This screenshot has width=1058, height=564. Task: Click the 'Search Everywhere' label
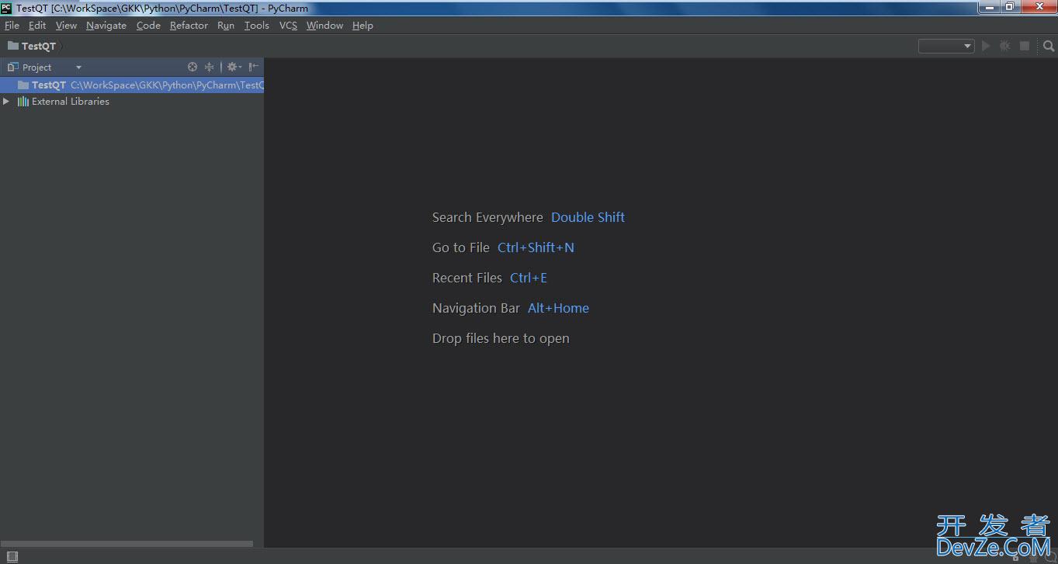(x=487, y=217)
